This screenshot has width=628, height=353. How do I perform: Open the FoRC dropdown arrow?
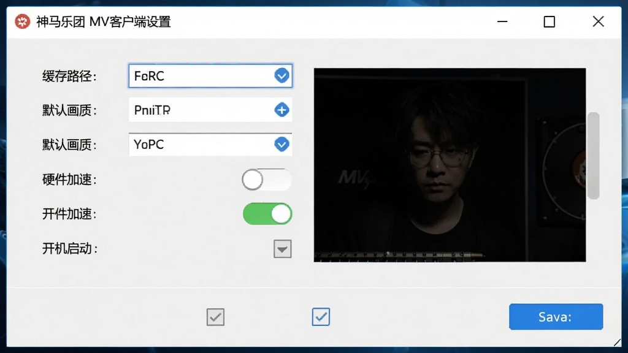(x=281, y=75)
